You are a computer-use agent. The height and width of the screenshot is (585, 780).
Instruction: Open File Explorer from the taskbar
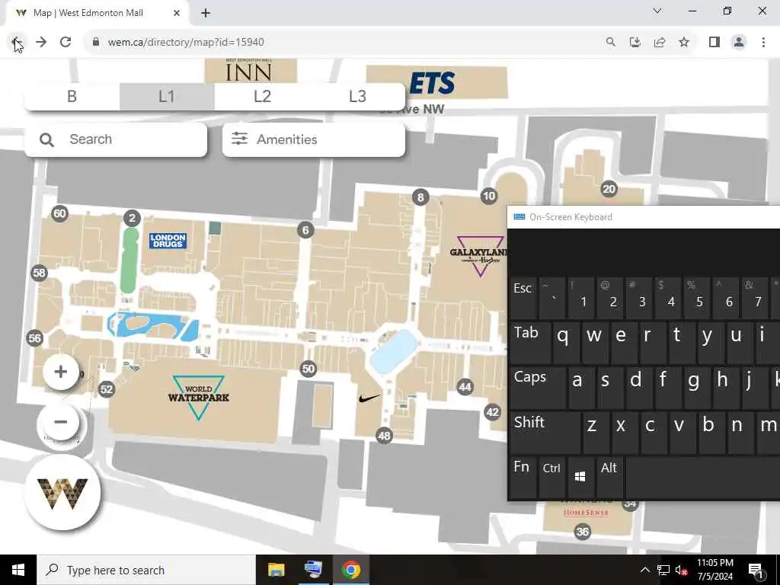coord(276,570)
